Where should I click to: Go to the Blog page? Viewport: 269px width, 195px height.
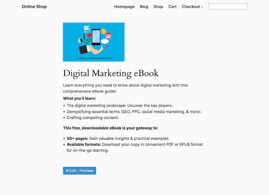(144, 7)
